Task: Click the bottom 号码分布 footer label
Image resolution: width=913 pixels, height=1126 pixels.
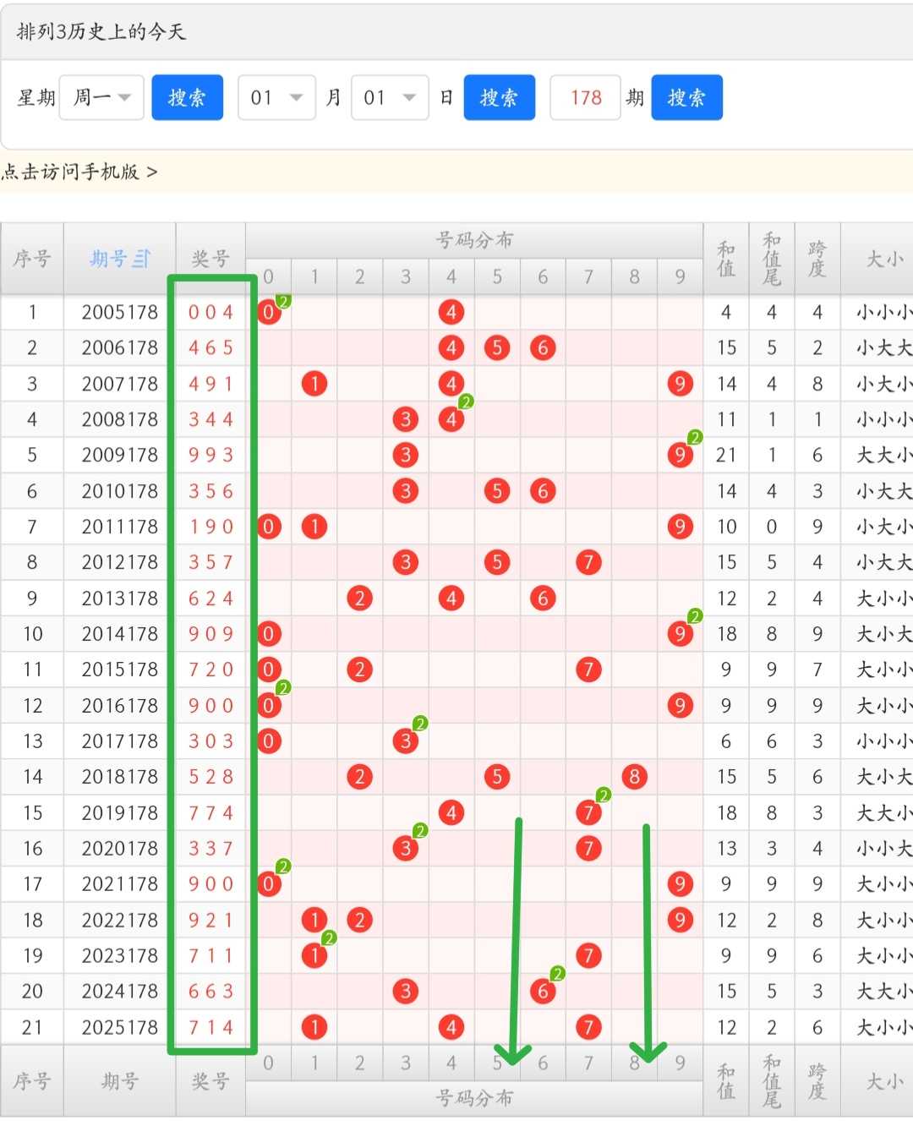Action: (474, 1098)
